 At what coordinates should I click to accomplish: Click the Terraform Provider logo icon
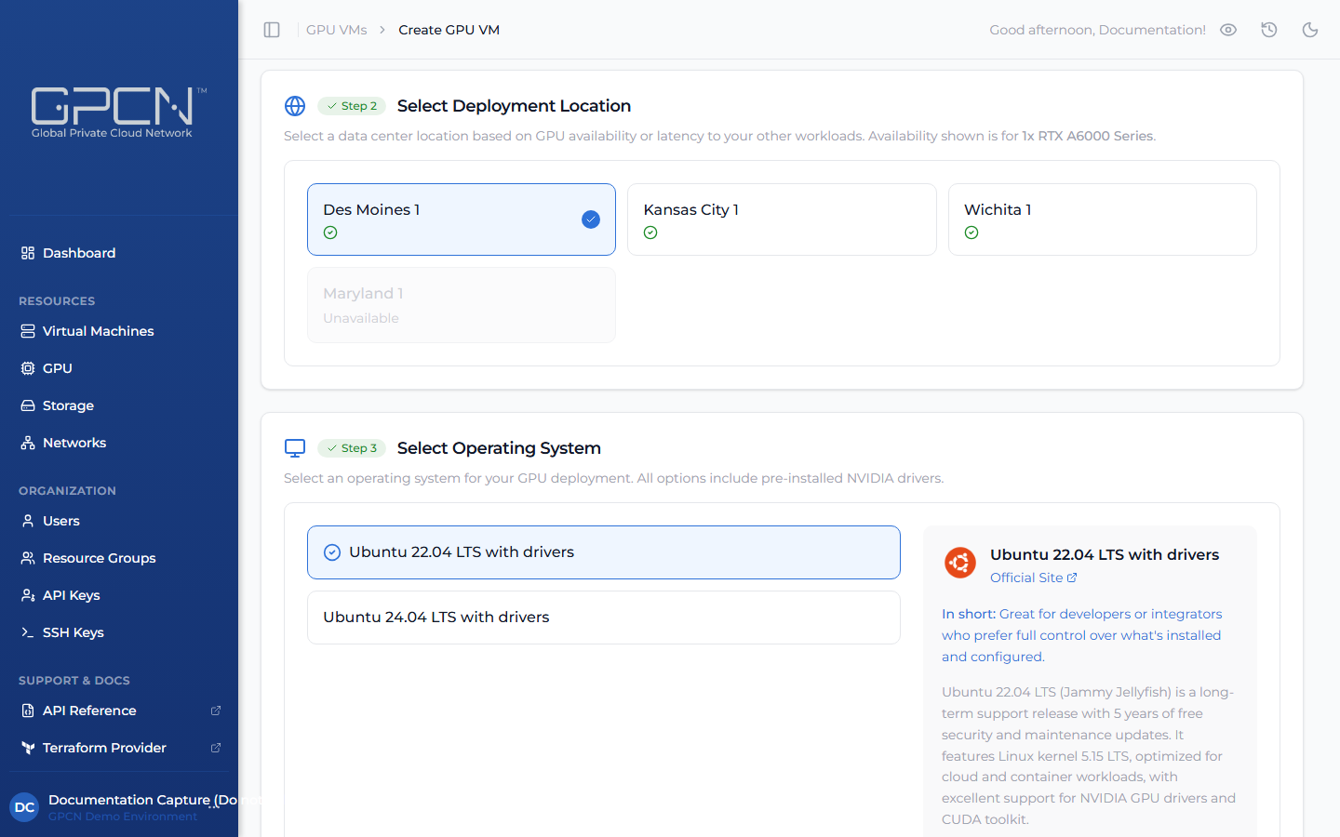(28, 748)
